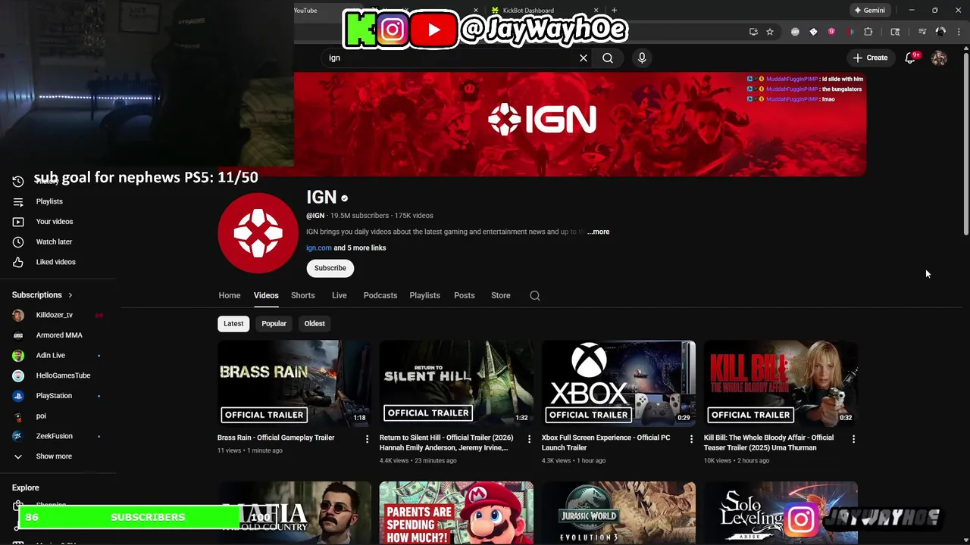Open the channel Playlists tab

tap(425, 295)
